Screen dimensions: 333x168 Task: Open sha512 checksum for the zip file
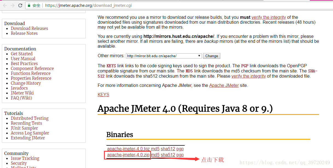click(168, 155)
